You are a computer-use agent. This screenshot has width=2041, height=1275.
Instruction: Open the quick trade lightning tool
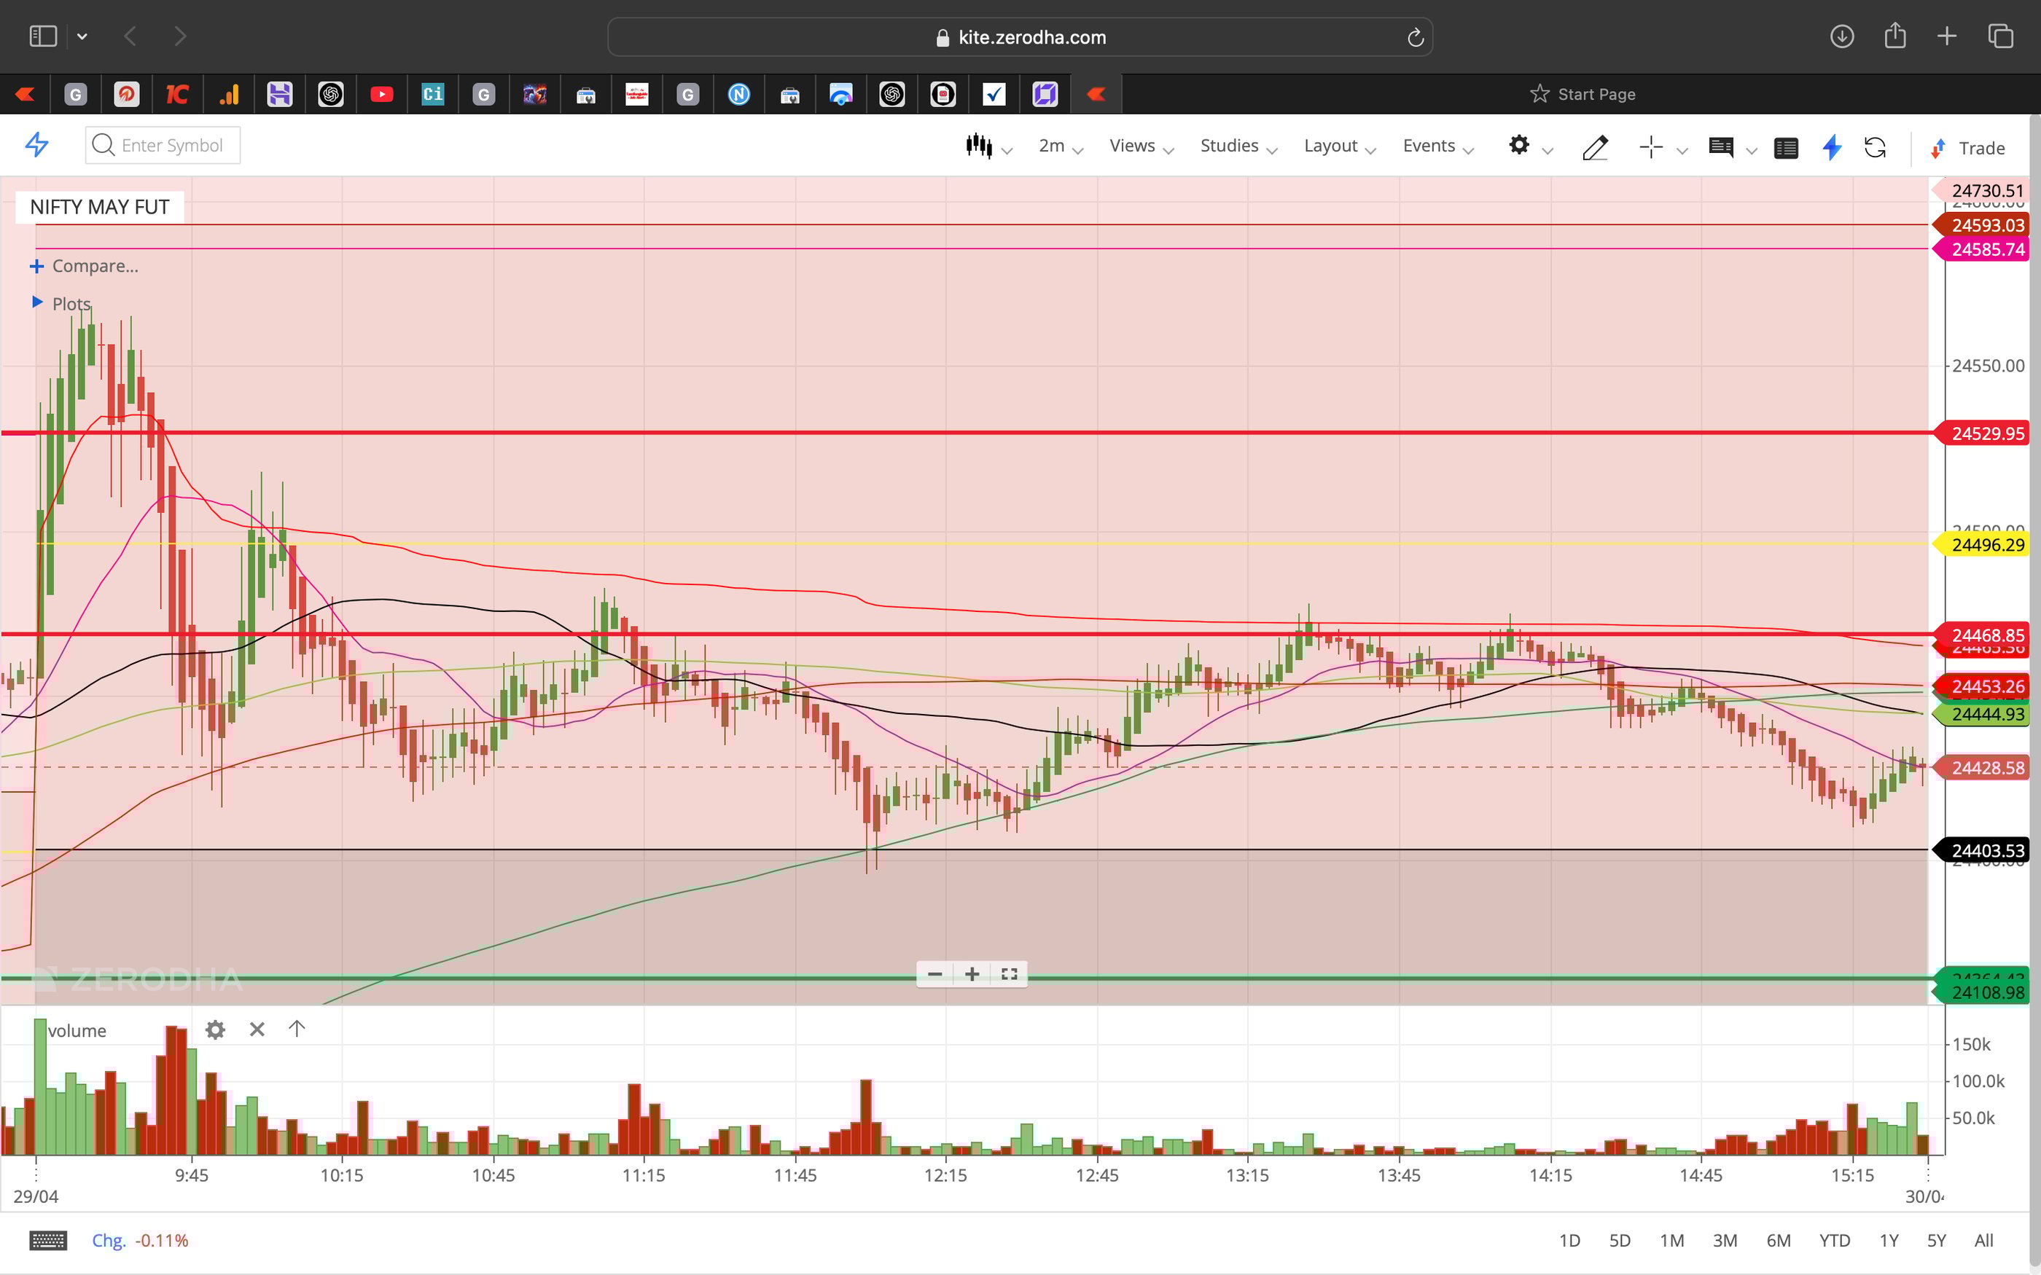click(x=1831, y=148)
